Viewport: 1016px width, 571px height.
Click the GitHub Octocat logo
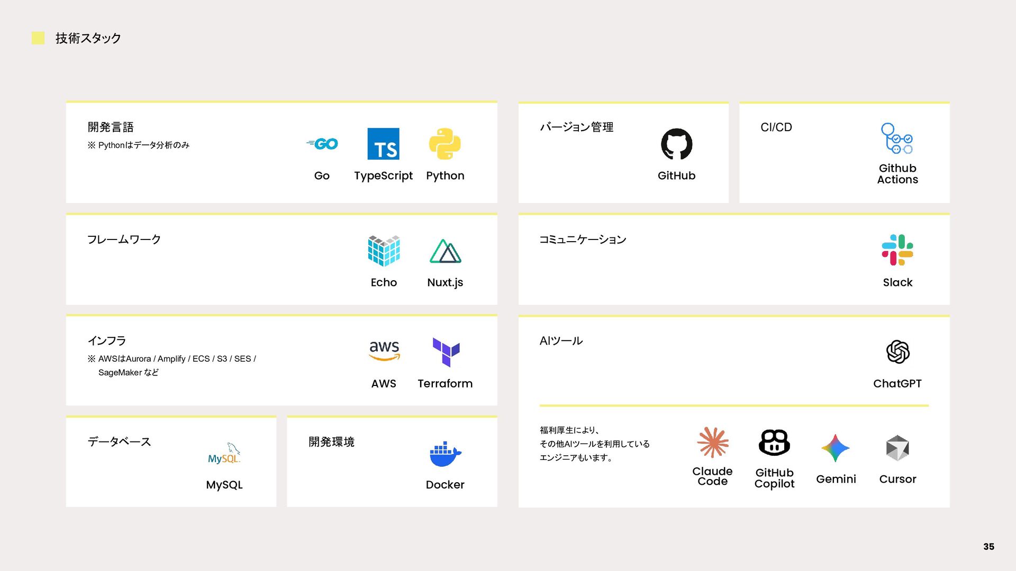point(676,144)
